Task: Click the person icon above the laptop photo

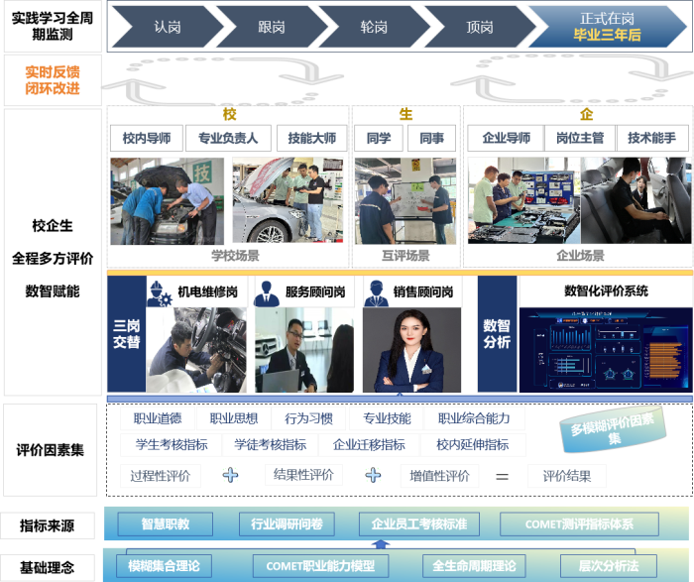Action: [x=267, y=291]
